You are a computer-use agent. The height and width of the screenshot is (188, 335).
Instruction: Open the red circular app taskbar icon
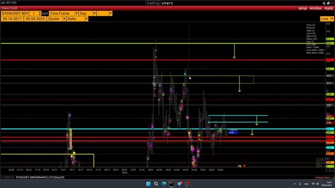pos(187,184)
